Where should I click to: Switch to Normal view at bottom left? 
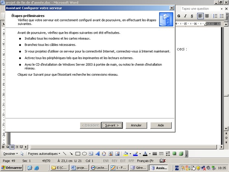tap(3, 147)
